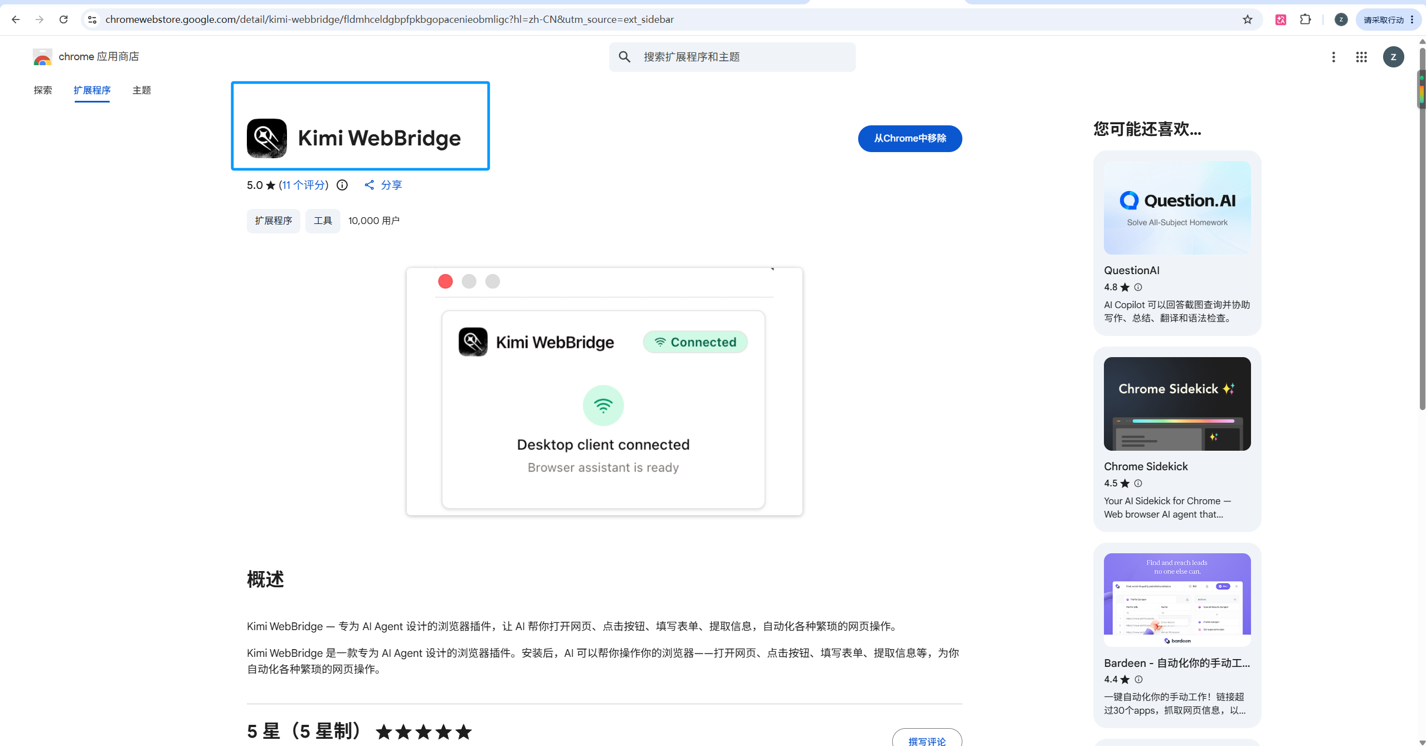This screenshot has height=746, width=1426.
Task: Click the 分享 share link
Action: pyautogui.click(x=383, y=185)
